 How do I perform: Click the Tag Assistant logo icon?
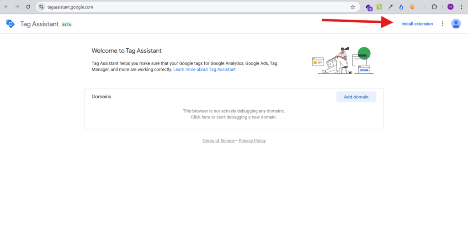(11, 24)
